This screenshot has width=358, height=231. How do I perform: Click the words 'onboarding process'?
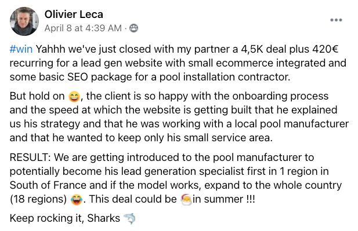[280, 96]
